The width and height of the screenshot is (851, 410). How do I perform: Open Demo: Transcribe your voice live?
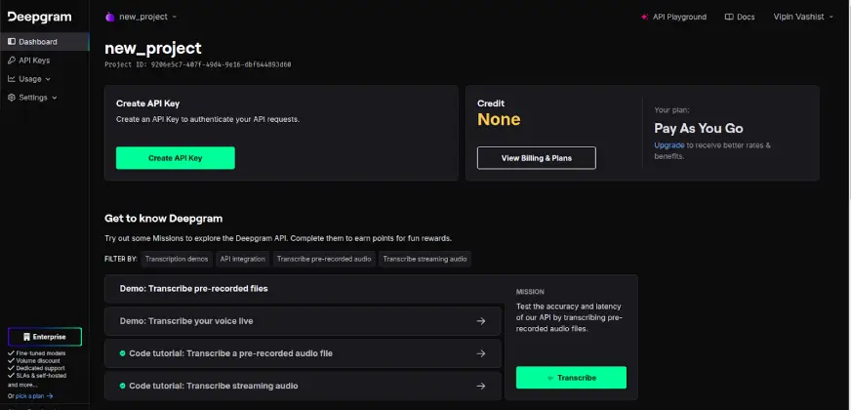(303, 321)
